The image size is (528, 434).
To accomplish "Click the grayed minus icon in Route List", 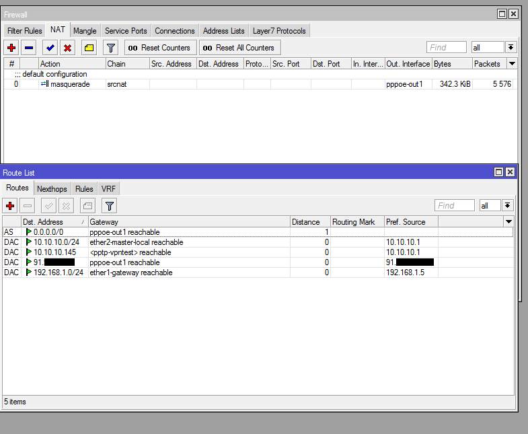I will click(28, 205).
